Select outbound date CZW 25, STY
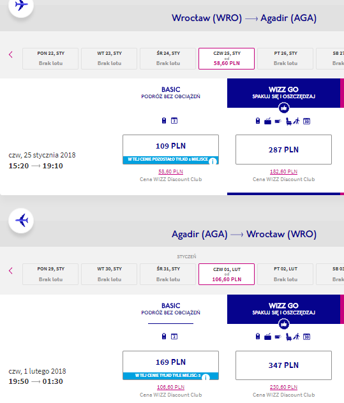344x403 pixels. click(227, 59)
